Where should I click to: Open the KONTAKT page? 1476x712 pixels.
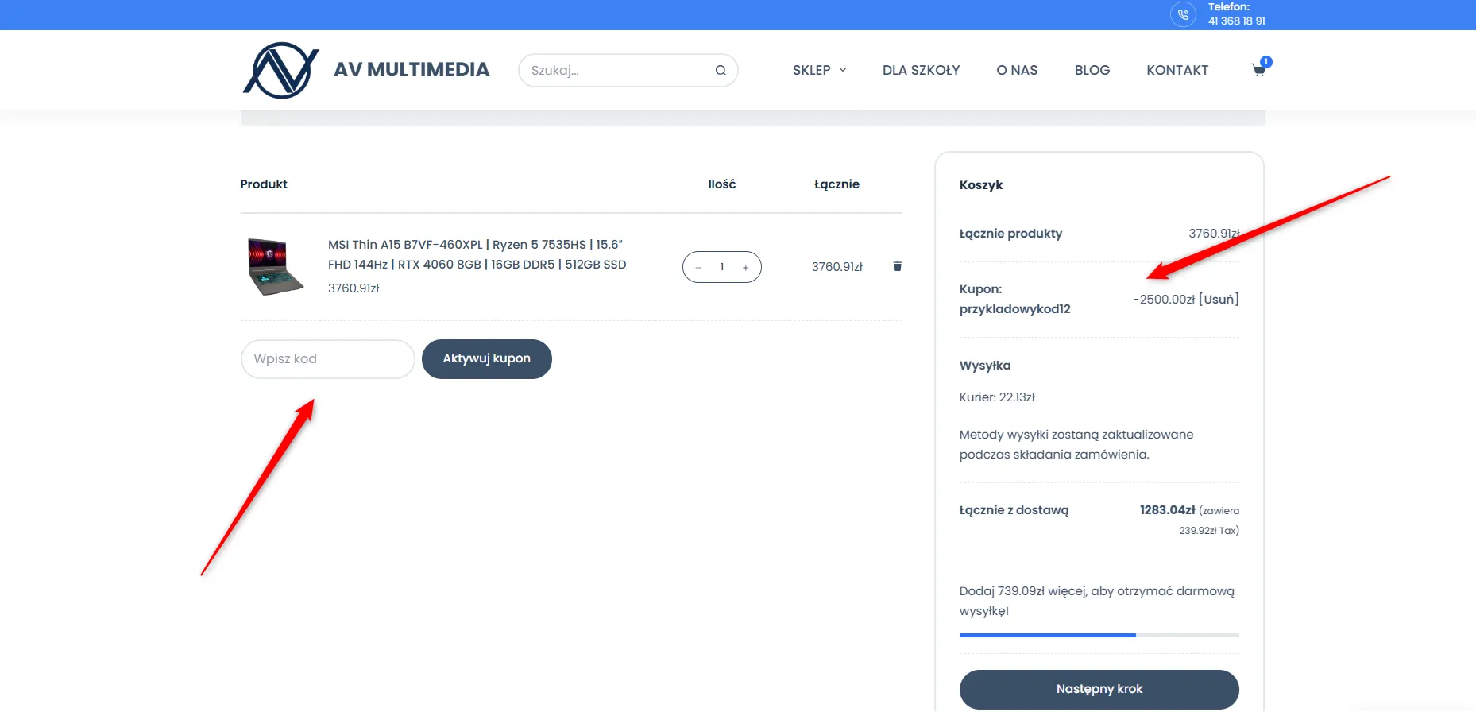pyautogui.click(x=1177, y=70)
